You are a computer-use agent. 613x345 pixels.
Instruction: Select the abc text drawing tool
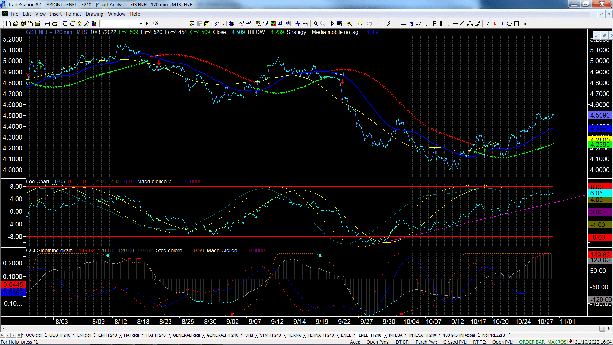(524, 24)
